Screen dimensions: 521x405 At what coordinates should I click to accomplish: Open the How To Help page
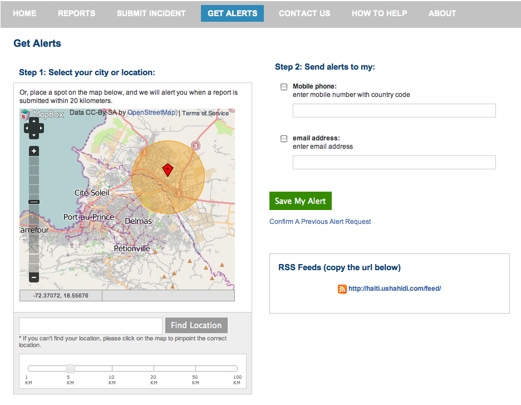[379, 13]
